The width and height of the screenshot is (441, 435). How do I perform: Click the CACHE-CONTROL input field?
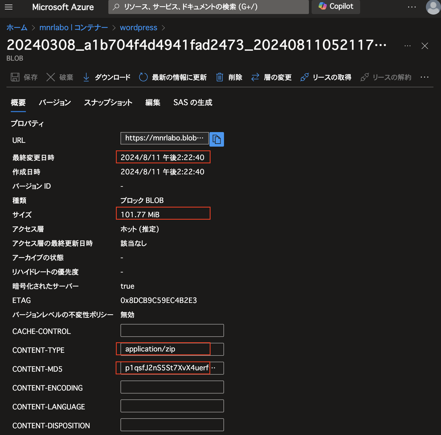[x=172, y=330]
